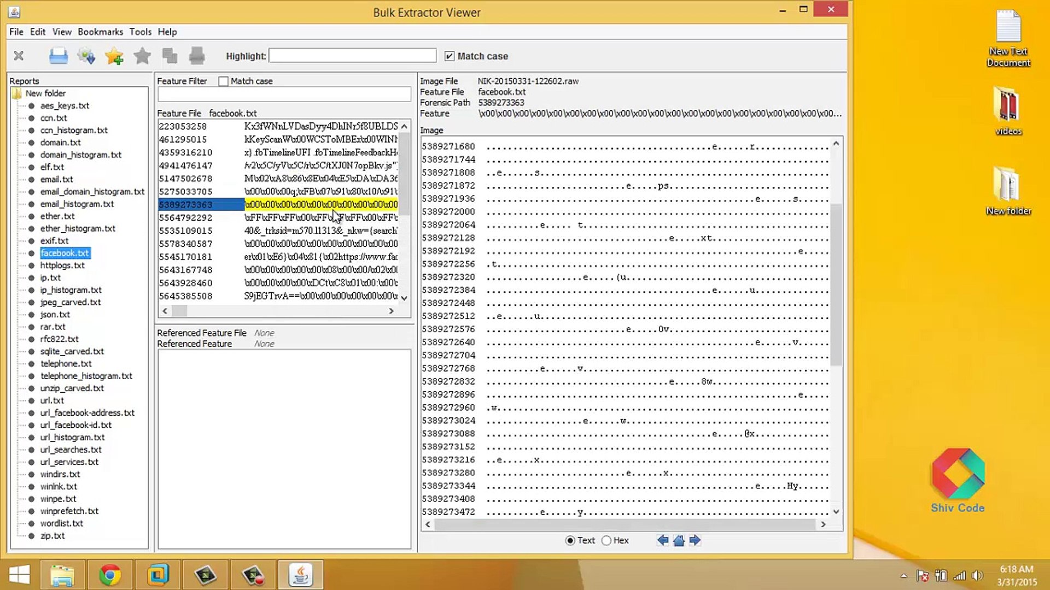Open the Tools menu
The width and height of the screenshot is (1050, 590).
[x=140, y=32]
